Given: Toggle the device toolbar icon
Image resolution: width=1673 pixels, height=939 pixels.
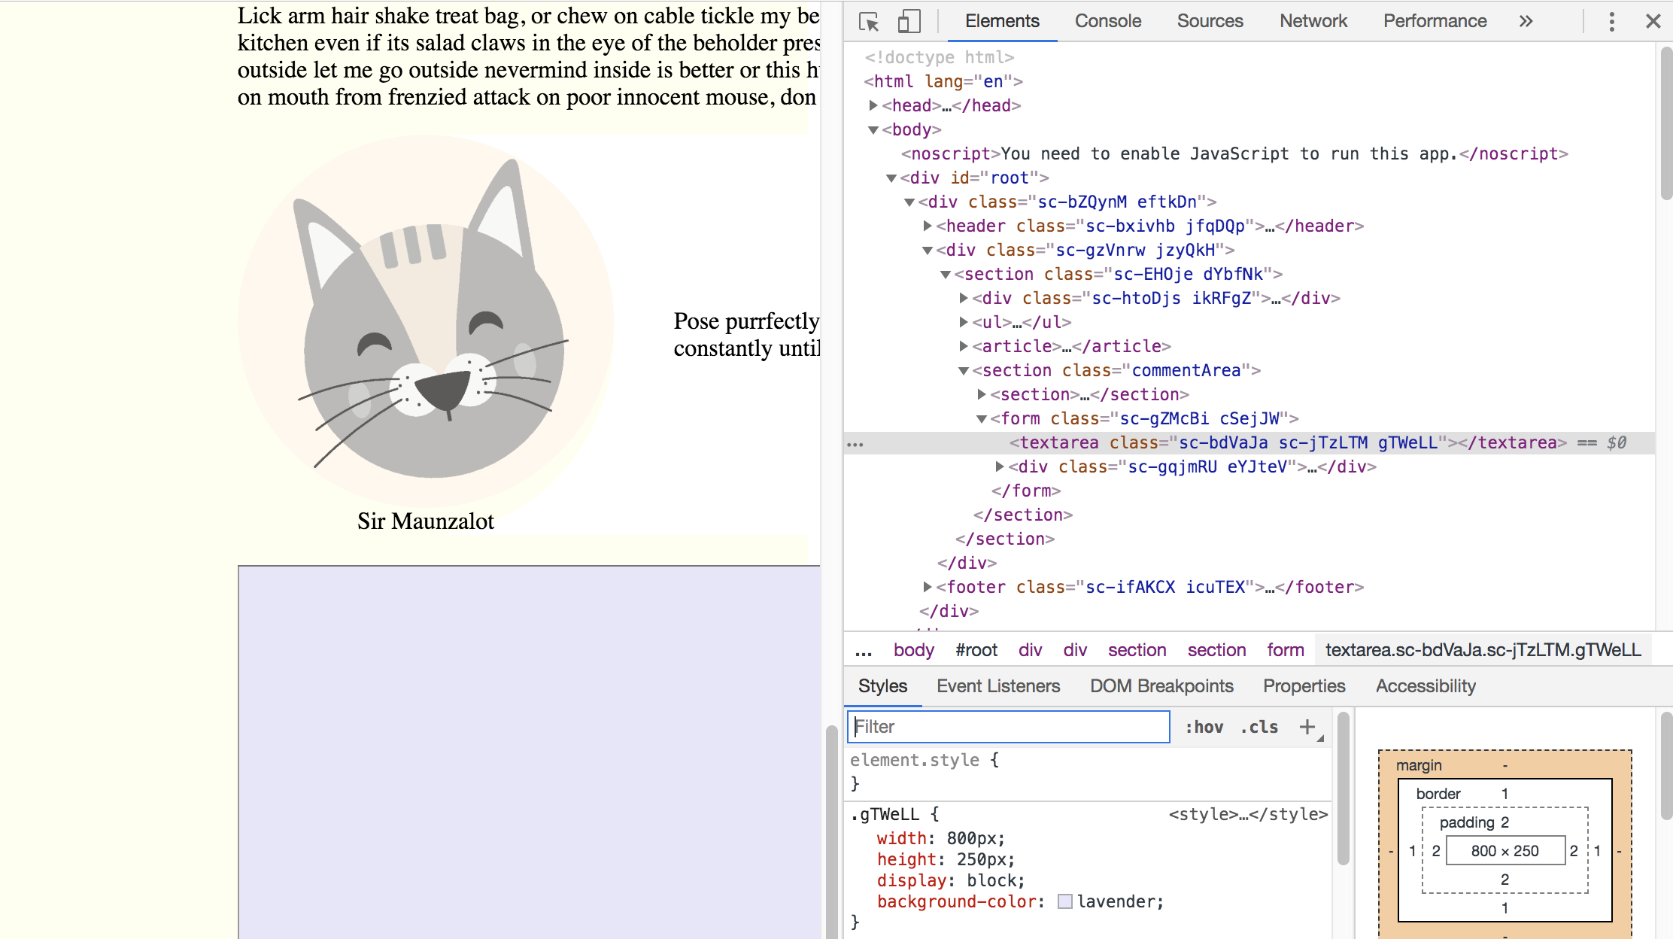Looking at the screenshot, I should 909,22.
